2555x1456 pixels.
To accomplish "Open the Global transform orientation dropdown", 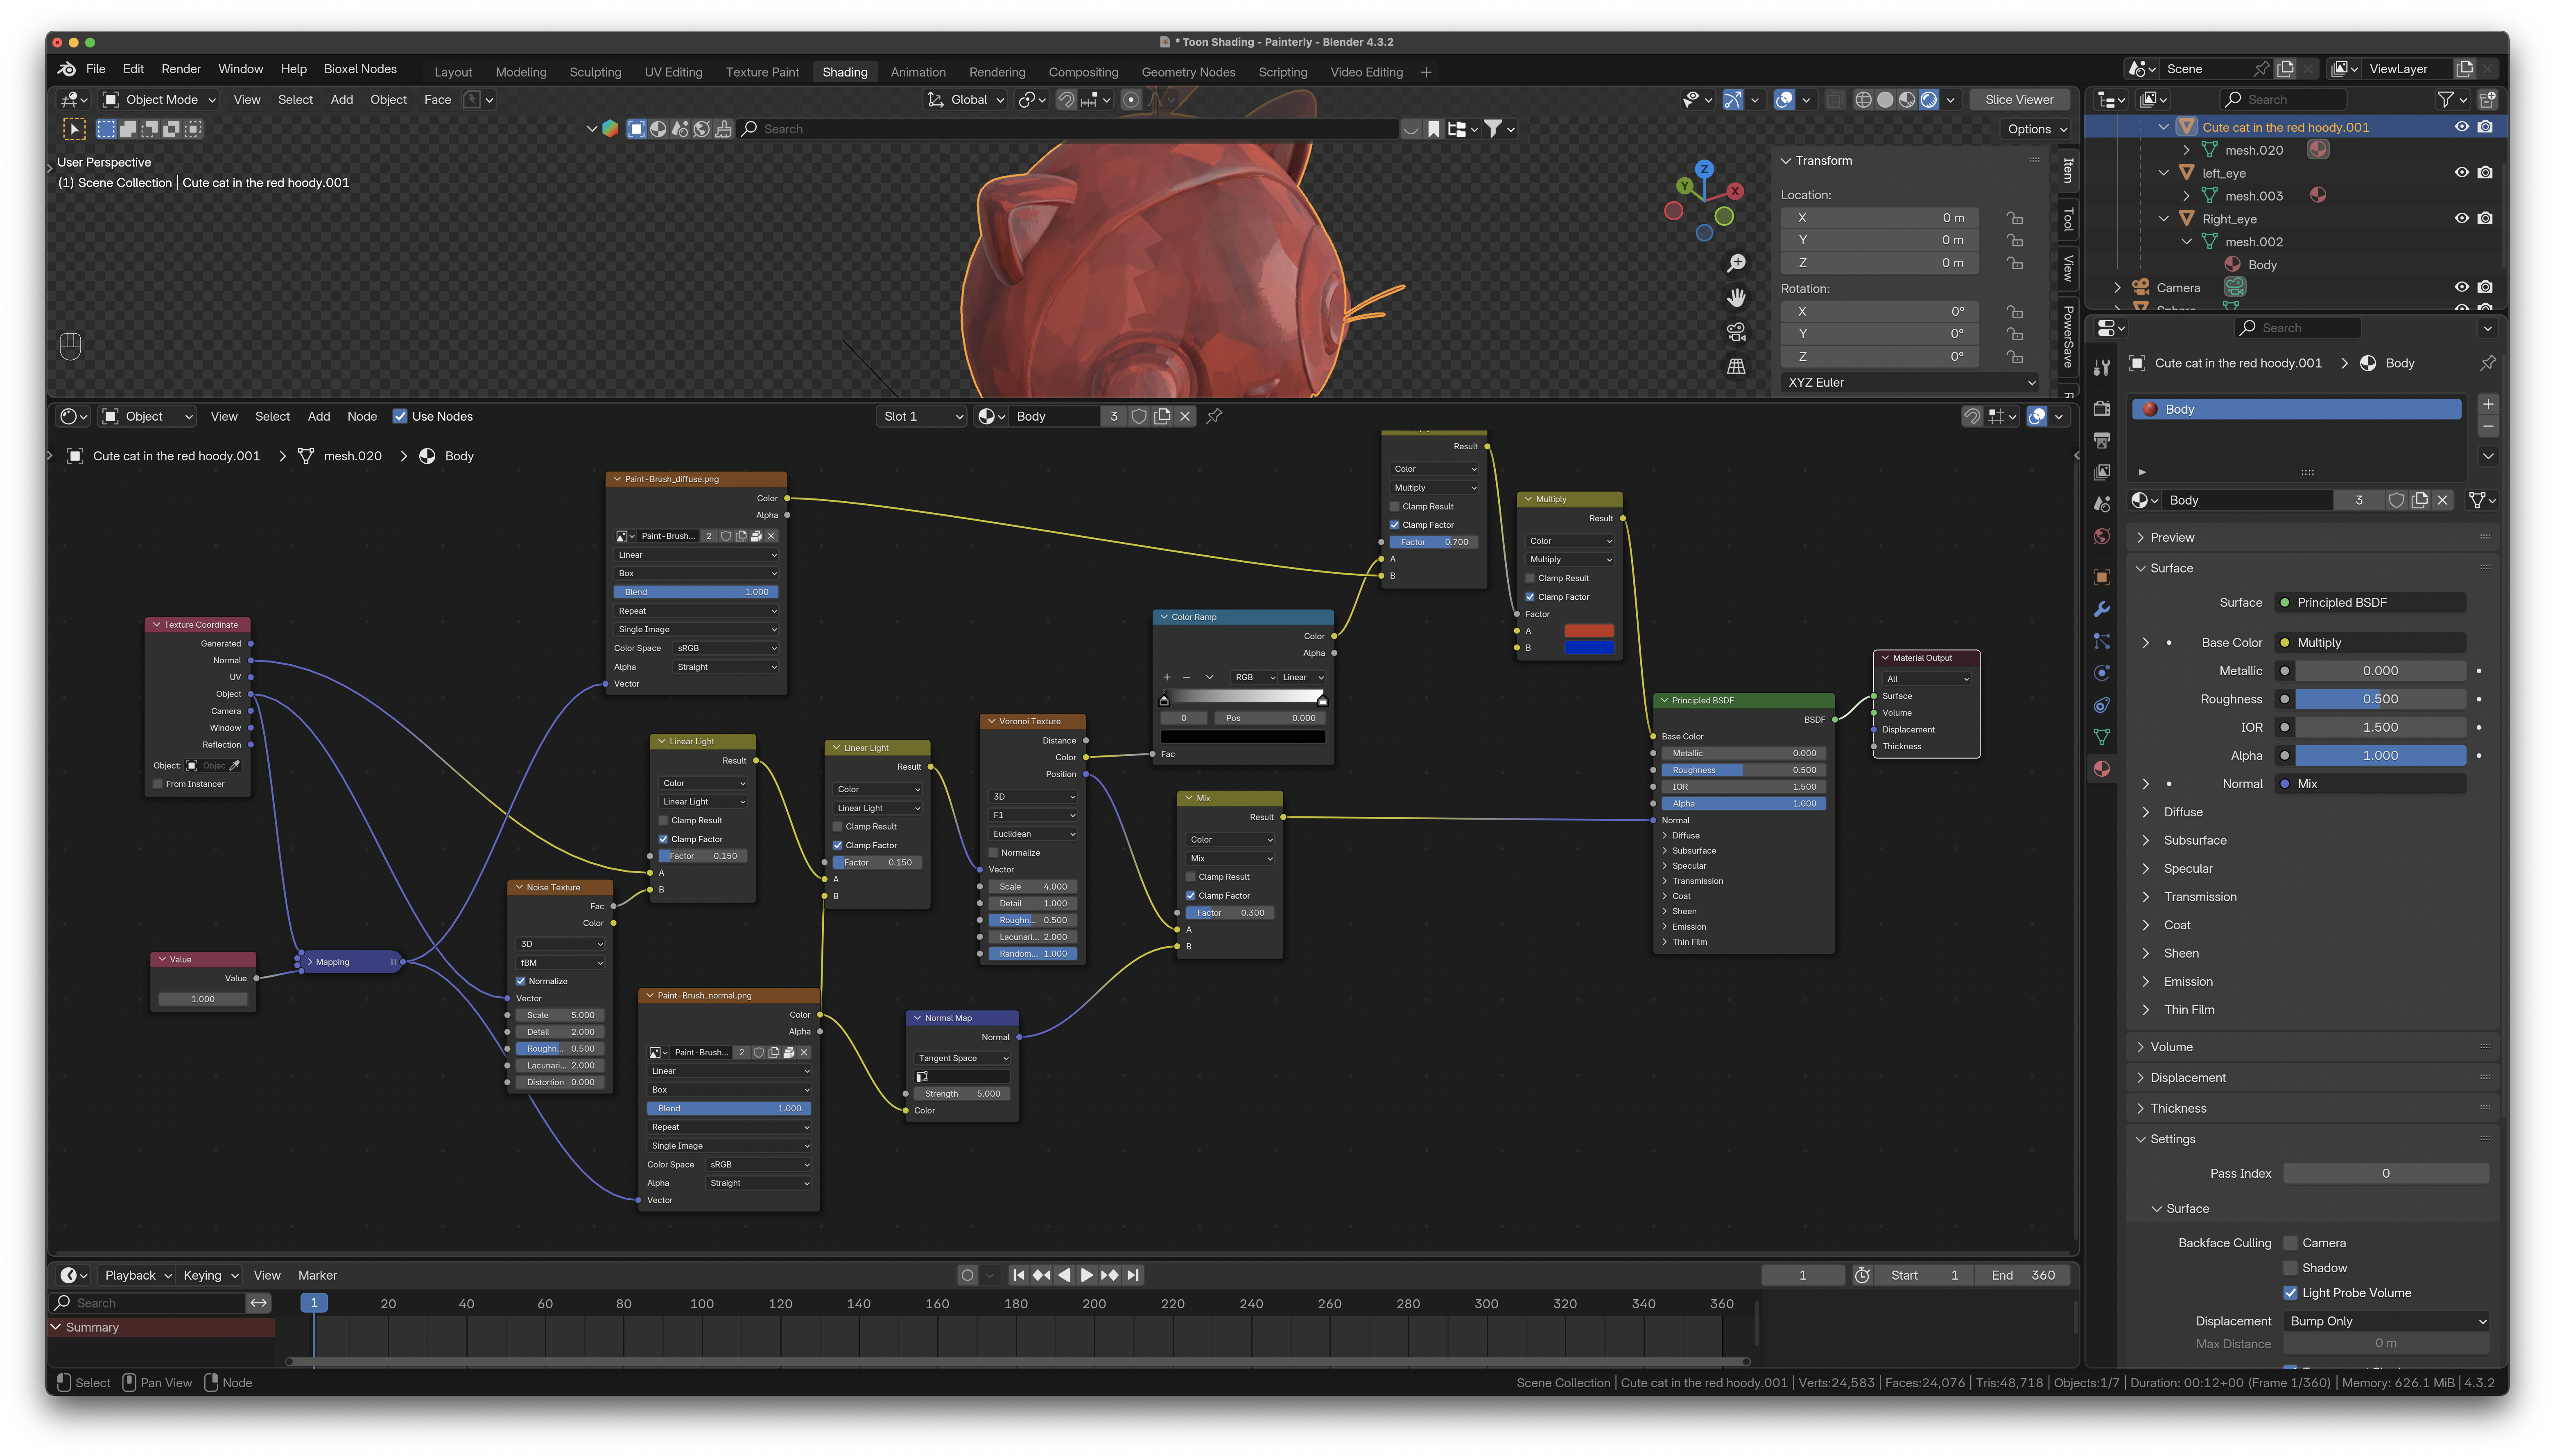I will click(x=965, y=99).
